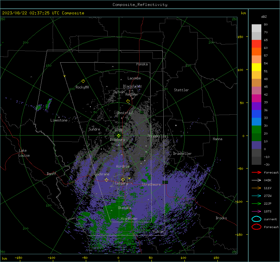
Task: Click the yellow diamond at radar center near Olds
Action: pyautogui.click(x=119, y=136)
